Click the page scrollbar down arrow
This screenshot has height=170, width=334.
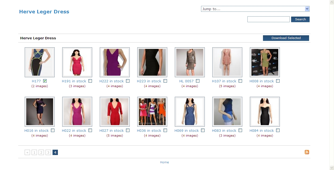[332, 168]
